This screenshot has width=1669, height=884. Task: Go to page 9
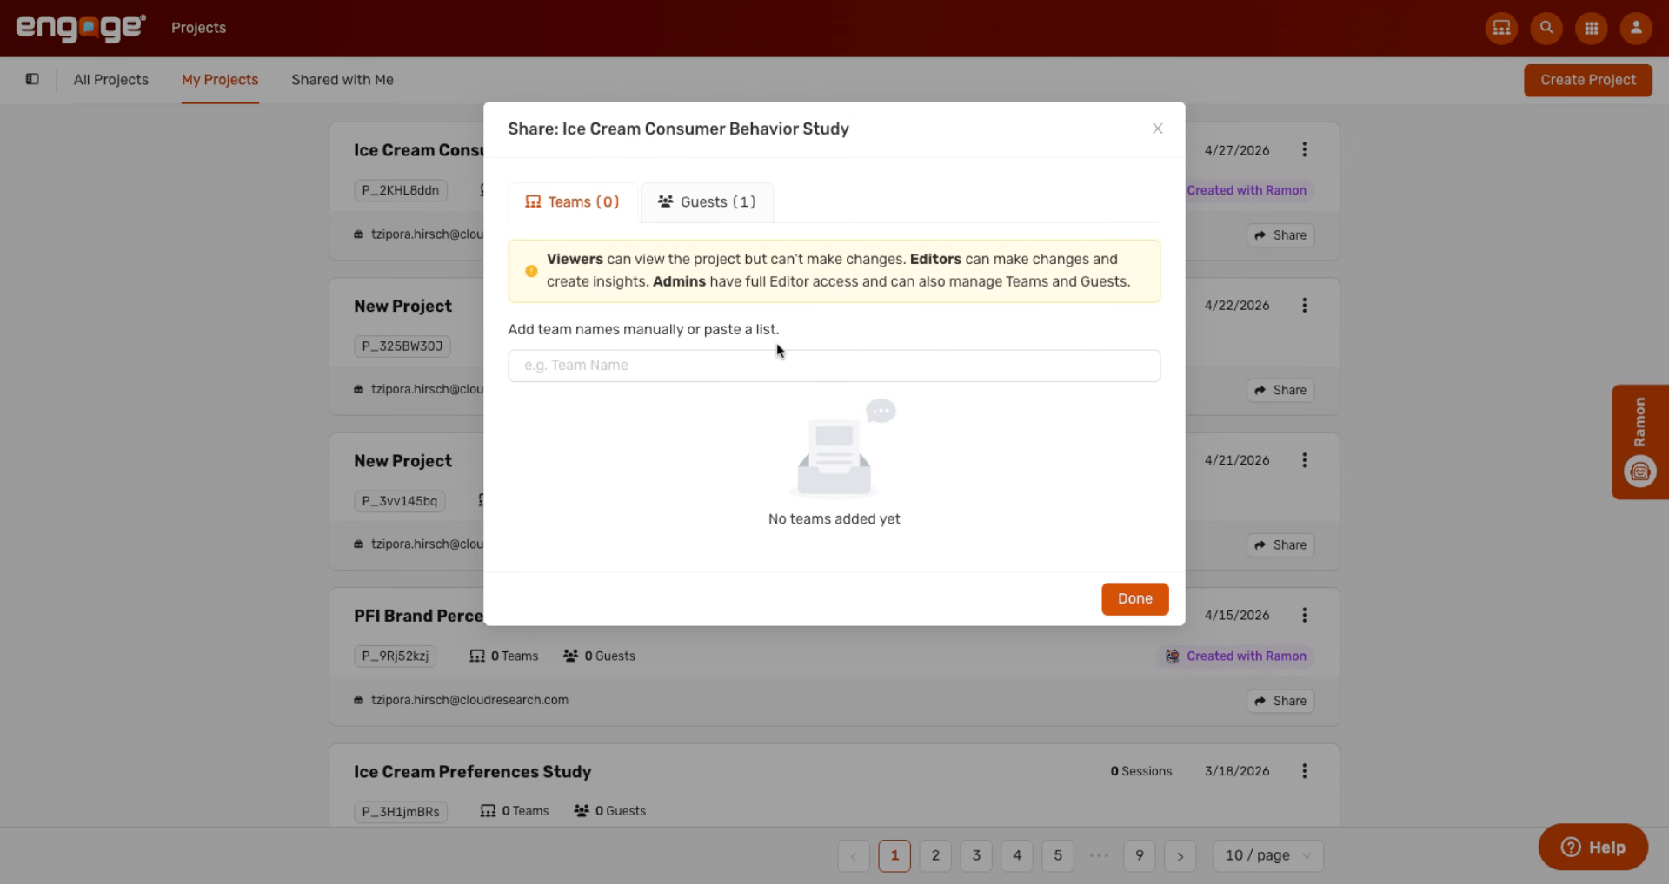coord(1140,855)
